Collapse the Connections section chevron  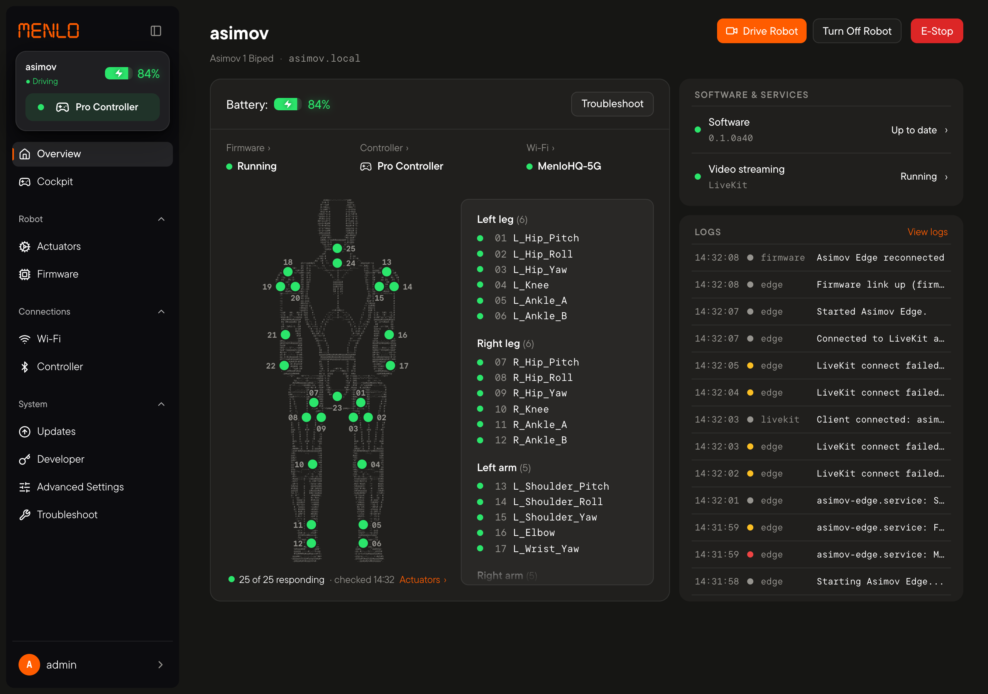(161, 312)
